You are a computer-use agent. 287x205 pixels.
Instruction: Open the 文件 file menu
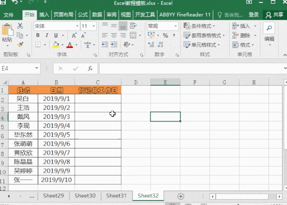(x=9, y=15)
